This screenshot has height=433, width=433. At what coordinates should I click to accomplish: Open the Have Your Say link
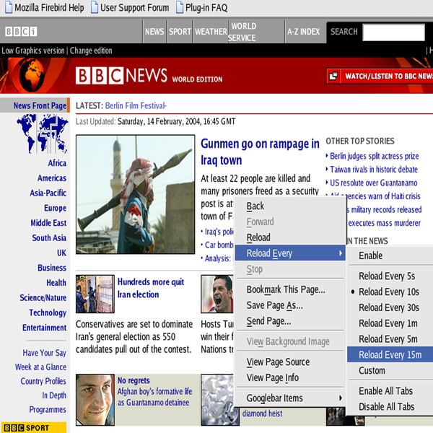pos(45,353)
